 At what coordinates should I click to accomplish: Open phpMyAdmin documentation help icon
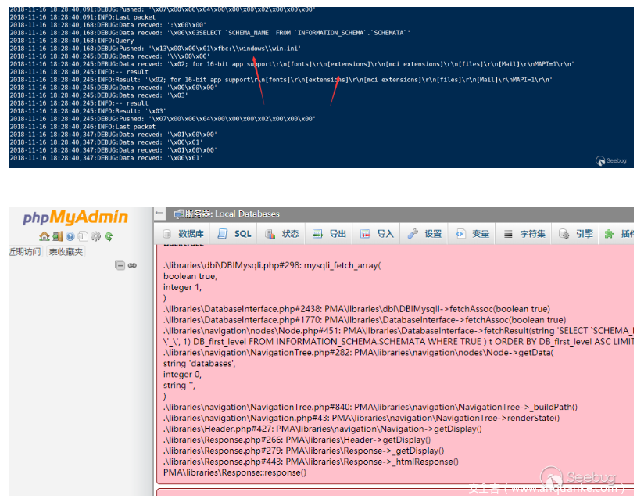click(x=70, y=236)
